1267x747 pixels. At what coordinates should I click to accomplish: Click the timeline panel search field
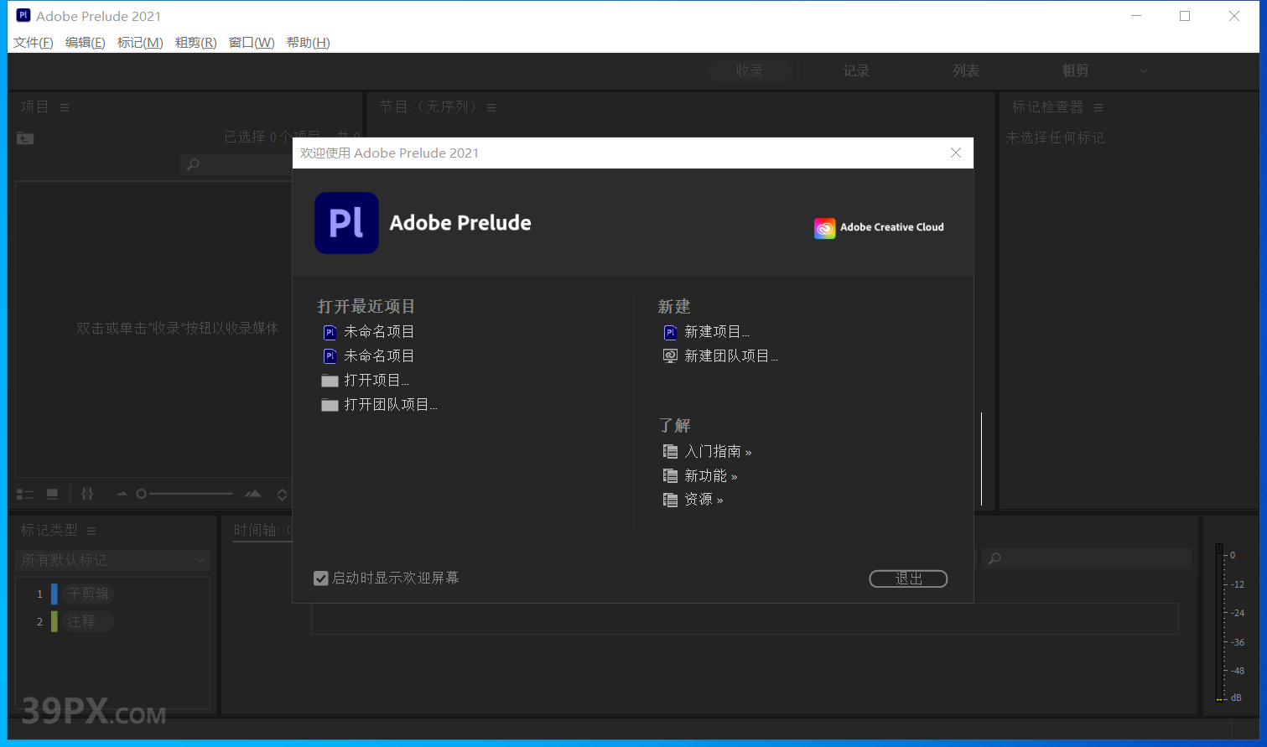pos(1086,558)
